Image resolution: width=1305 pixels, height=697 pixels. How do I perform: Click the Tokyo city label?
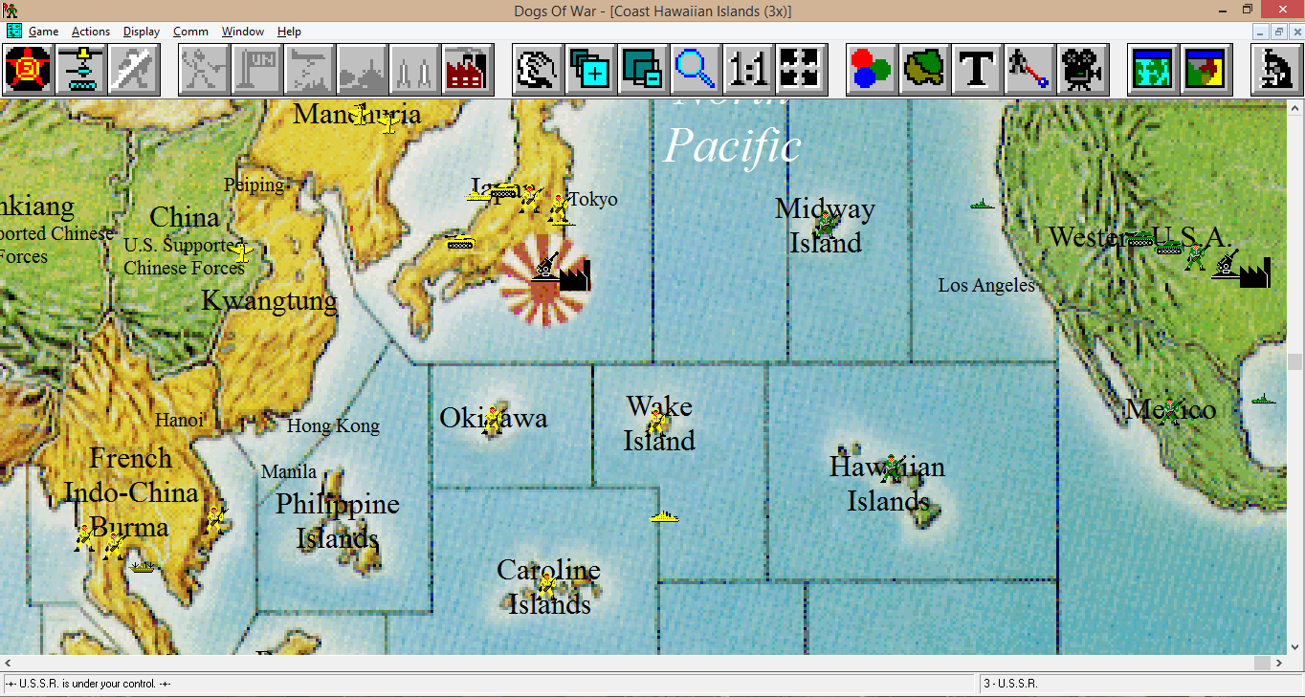[593, 199]
